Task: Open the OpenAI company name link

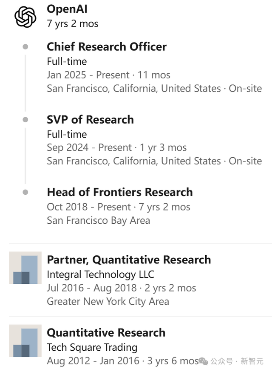Action: pyautogui.click(x=67, y=9)
